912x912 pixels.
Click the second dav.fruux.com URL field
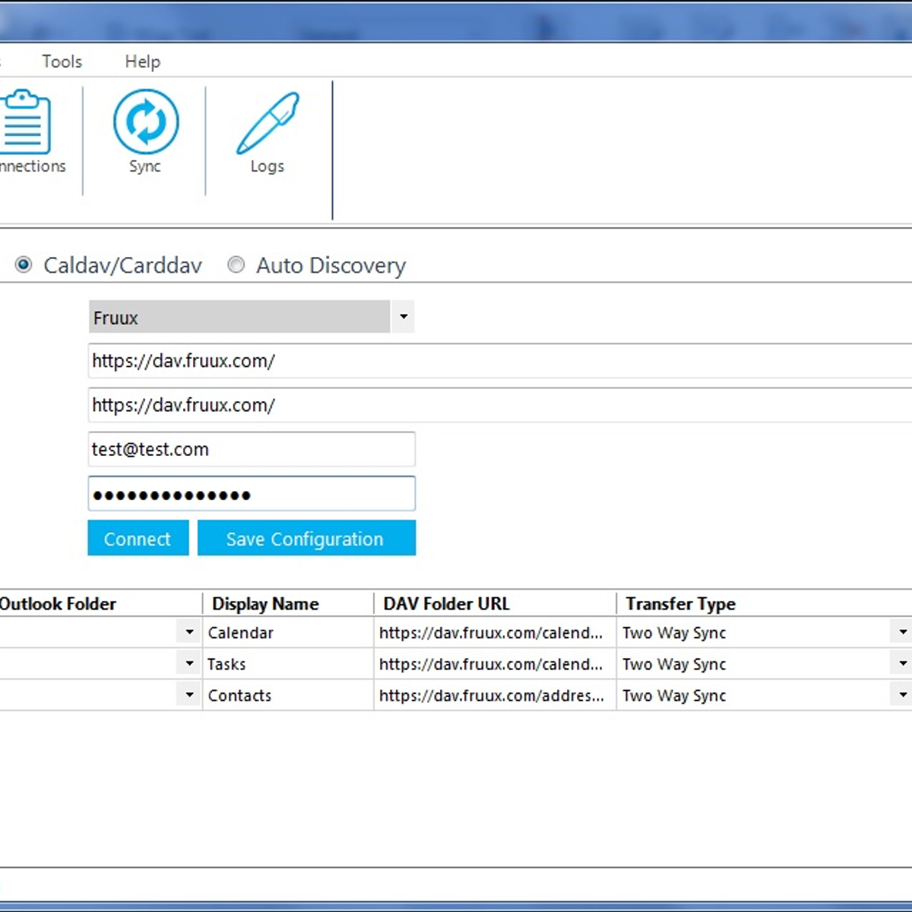coord(499,405)
